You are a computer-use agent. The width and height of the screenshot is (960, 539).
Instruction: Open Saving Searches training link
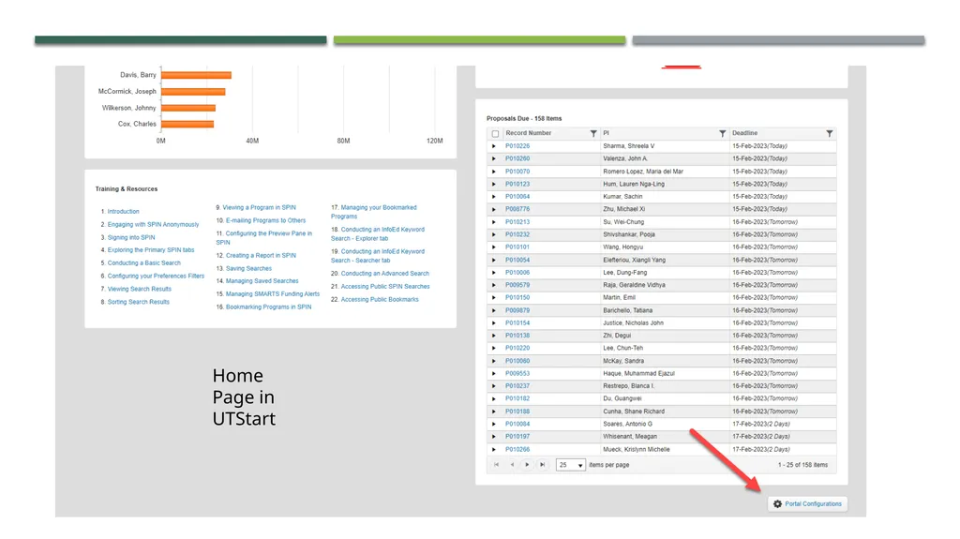(x=248, y=268)
